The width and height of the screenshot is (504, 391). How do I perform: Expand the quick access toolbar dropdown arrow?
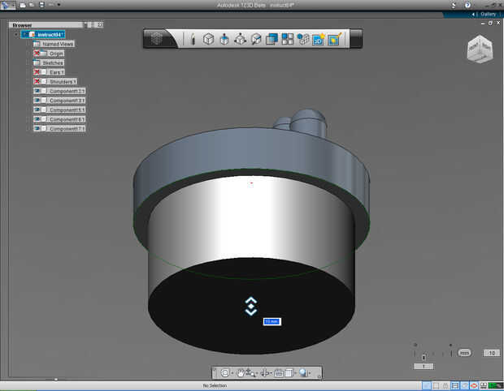pyautogui.click(x=59, y=5)
